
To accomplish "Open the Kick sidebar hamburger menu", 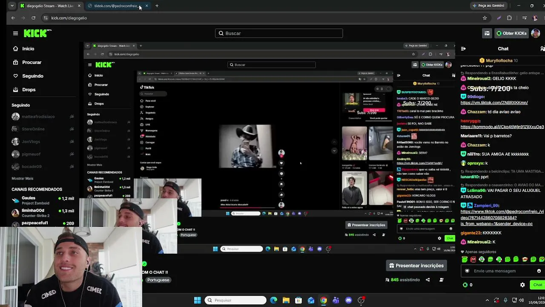I will click(15, 33).
